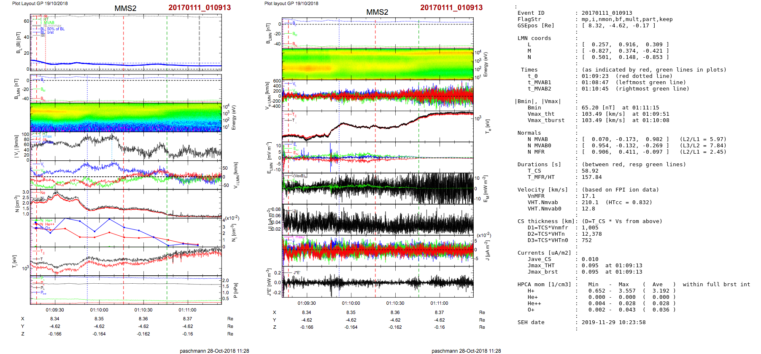Click the 'BL 50% of BL' legend entry

tap(52, 29)
